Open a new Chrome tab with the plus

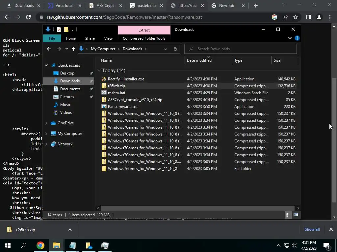coord(255,6)
